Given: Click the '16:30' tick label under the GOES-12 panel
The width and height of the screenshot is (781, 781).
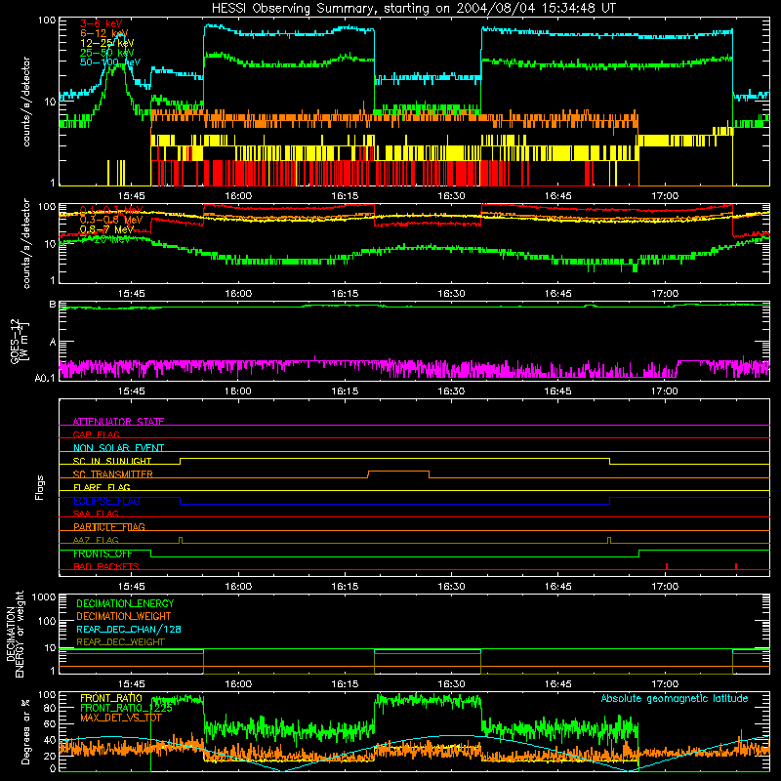Looking at the screenshot, I should tap(451, 390).
